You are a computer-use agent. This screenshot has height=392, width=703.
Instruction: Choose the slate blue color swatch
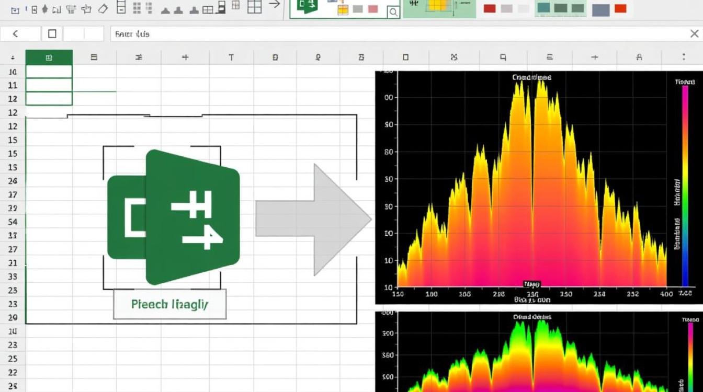[x=601, y=9]
